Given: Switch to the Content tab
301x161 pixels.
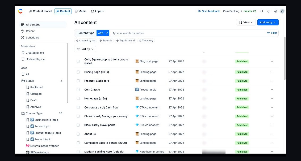Looking at the screenshot, I should point(63,11).
